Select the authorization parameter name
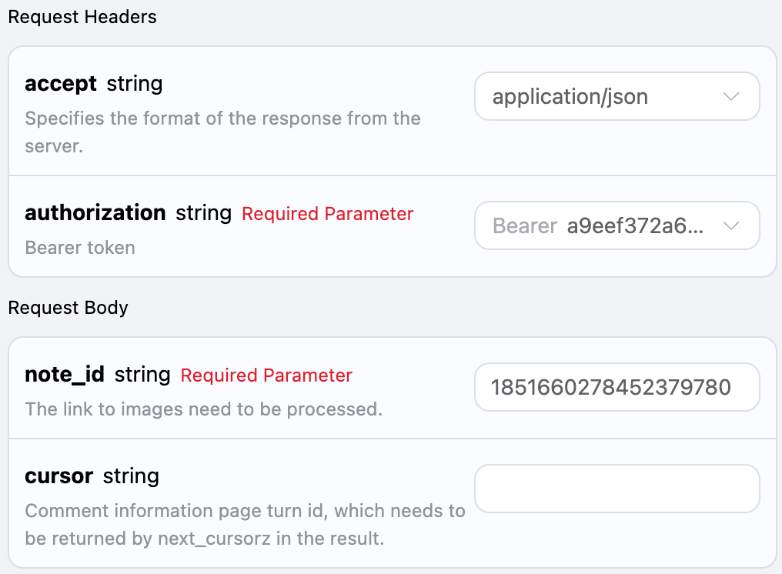782x574 pixels. click(95, 212)
